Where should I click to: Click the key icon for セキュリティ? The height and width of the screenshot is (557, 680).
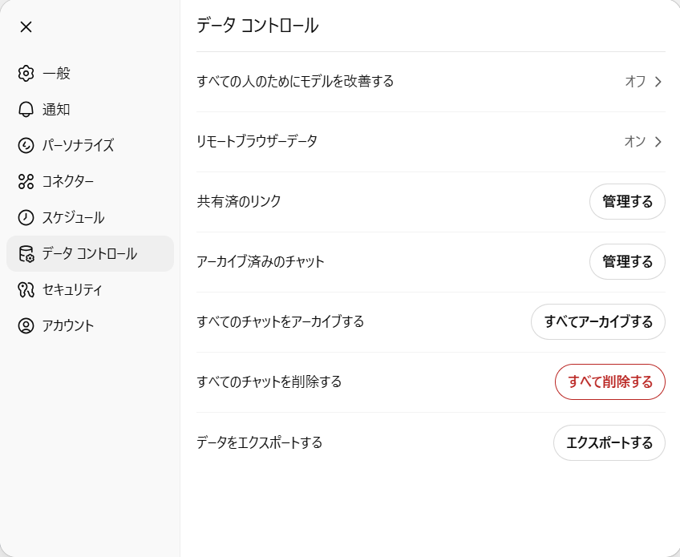point(26,289)
